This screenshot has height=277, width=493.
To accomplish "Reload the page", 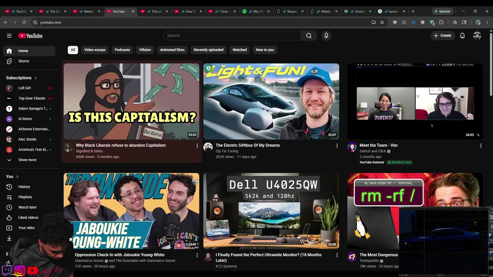I will 24,22.
